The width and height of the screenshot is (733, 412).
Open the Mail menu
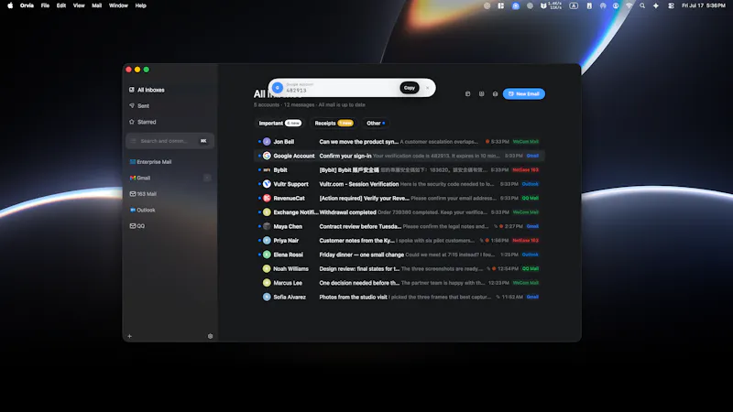coord(97,5)
